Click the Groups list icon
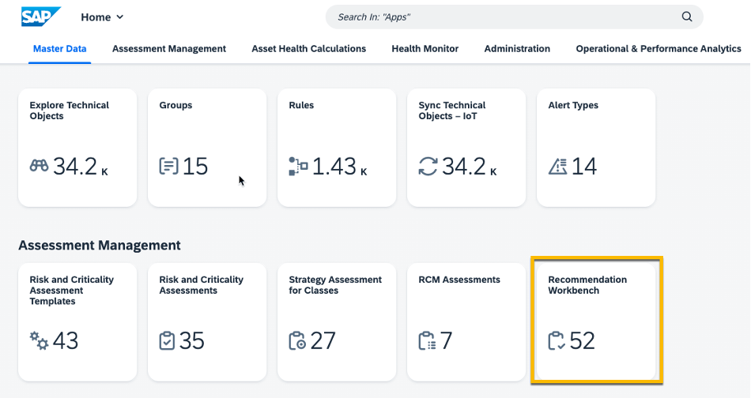This screenshot has width=751, height=398. pos(168,166)
